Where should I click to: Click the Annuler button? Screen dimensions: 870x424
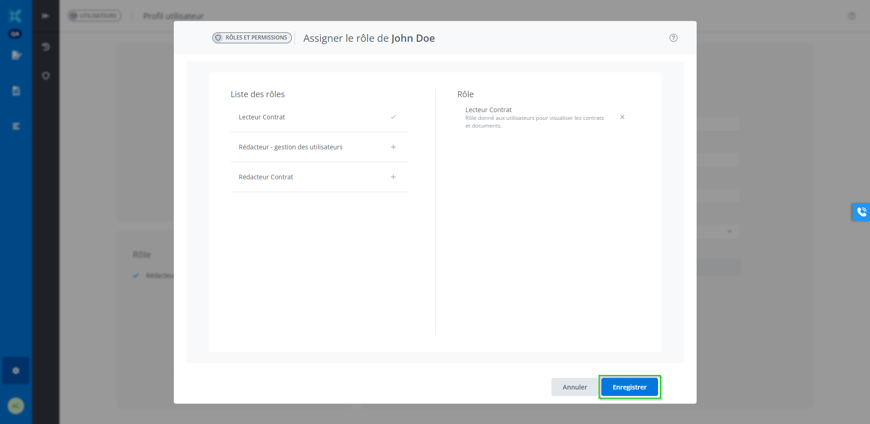click(x=575, y=387)
